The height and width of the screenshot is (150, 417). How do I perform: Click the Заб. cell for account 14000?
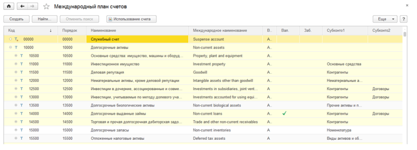click(x=311, y=114)
